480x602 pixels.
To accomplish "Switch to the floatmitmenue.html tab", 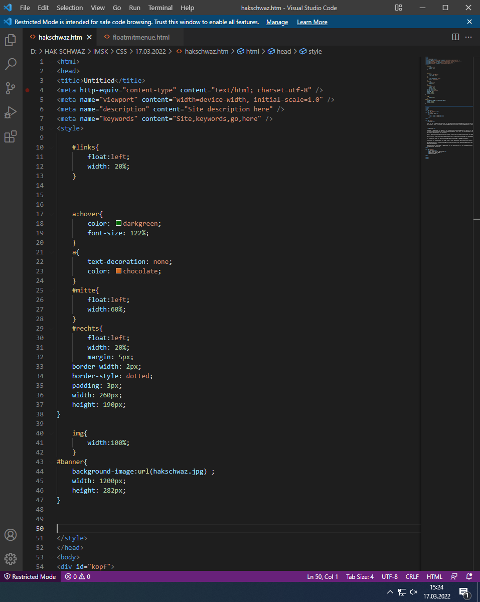I will point(141,37).
